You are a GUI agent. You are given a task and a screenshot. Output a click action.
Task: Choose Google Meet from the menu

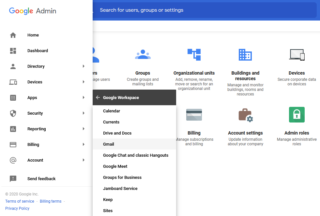134,166
